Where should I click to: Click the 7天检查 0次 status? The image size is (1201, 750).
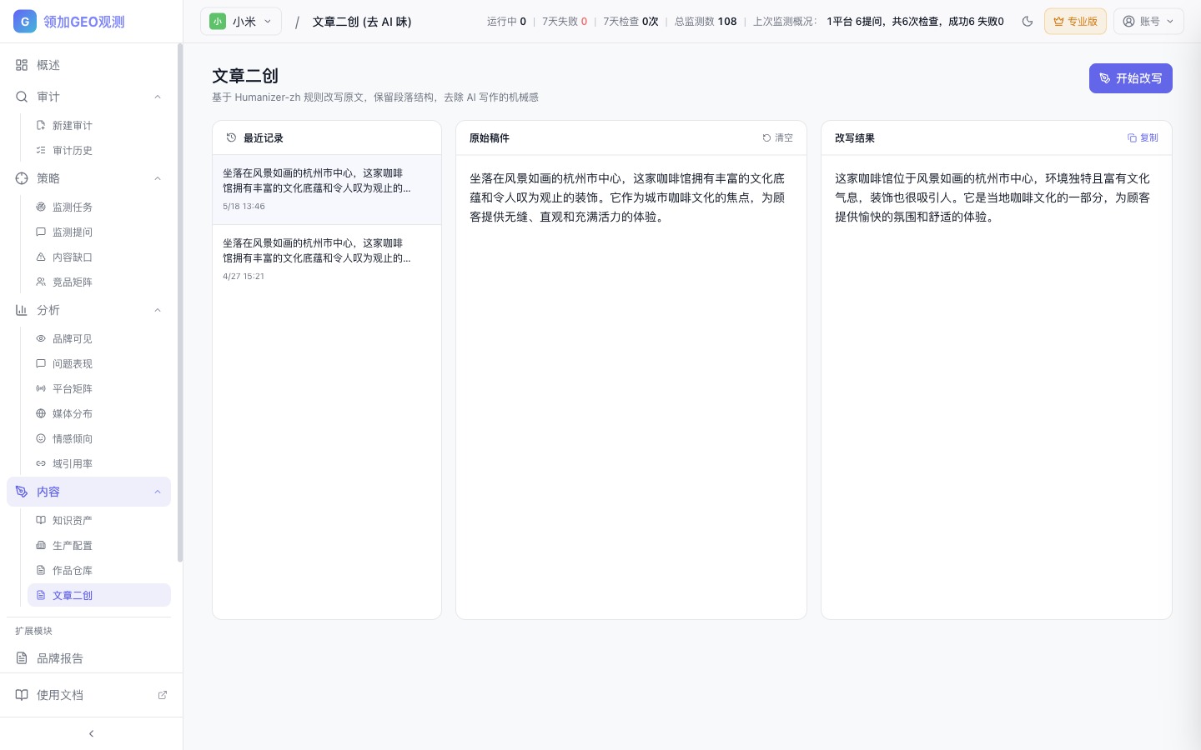631,22
